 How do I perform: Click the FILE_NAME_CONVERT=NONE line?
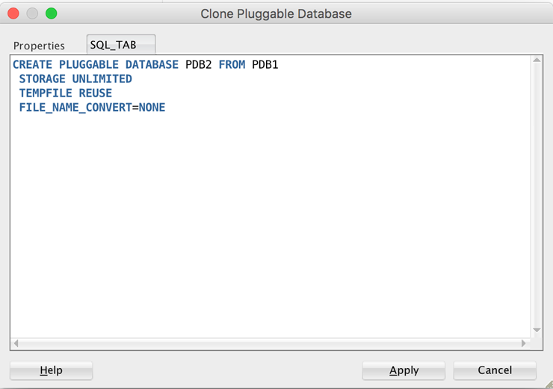tap(92, 108)
